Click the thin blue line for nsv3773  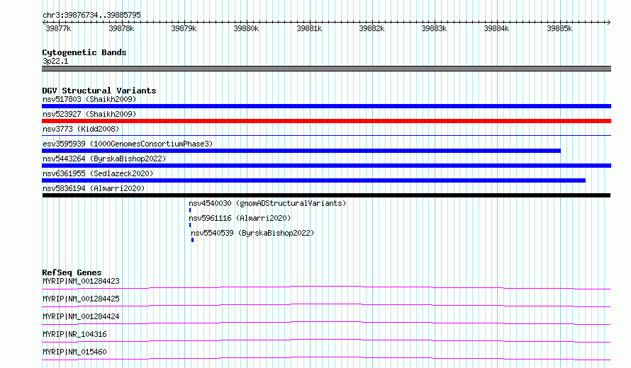point(326,136)
